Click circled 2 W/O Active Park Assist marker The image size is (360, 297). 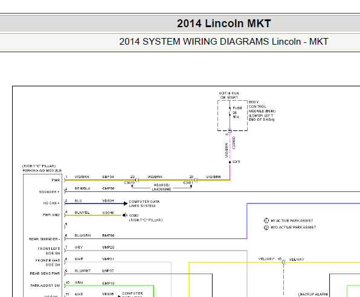click(x=266, y=228)
